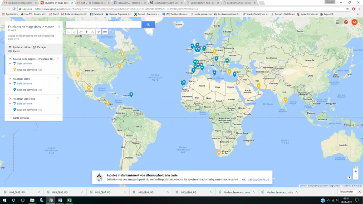
Task: Click the undo arrow in map toolbar
Action: 69,32
